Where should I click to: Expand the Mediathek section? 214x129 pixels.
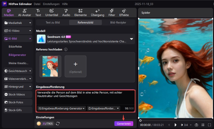point(18,23)
